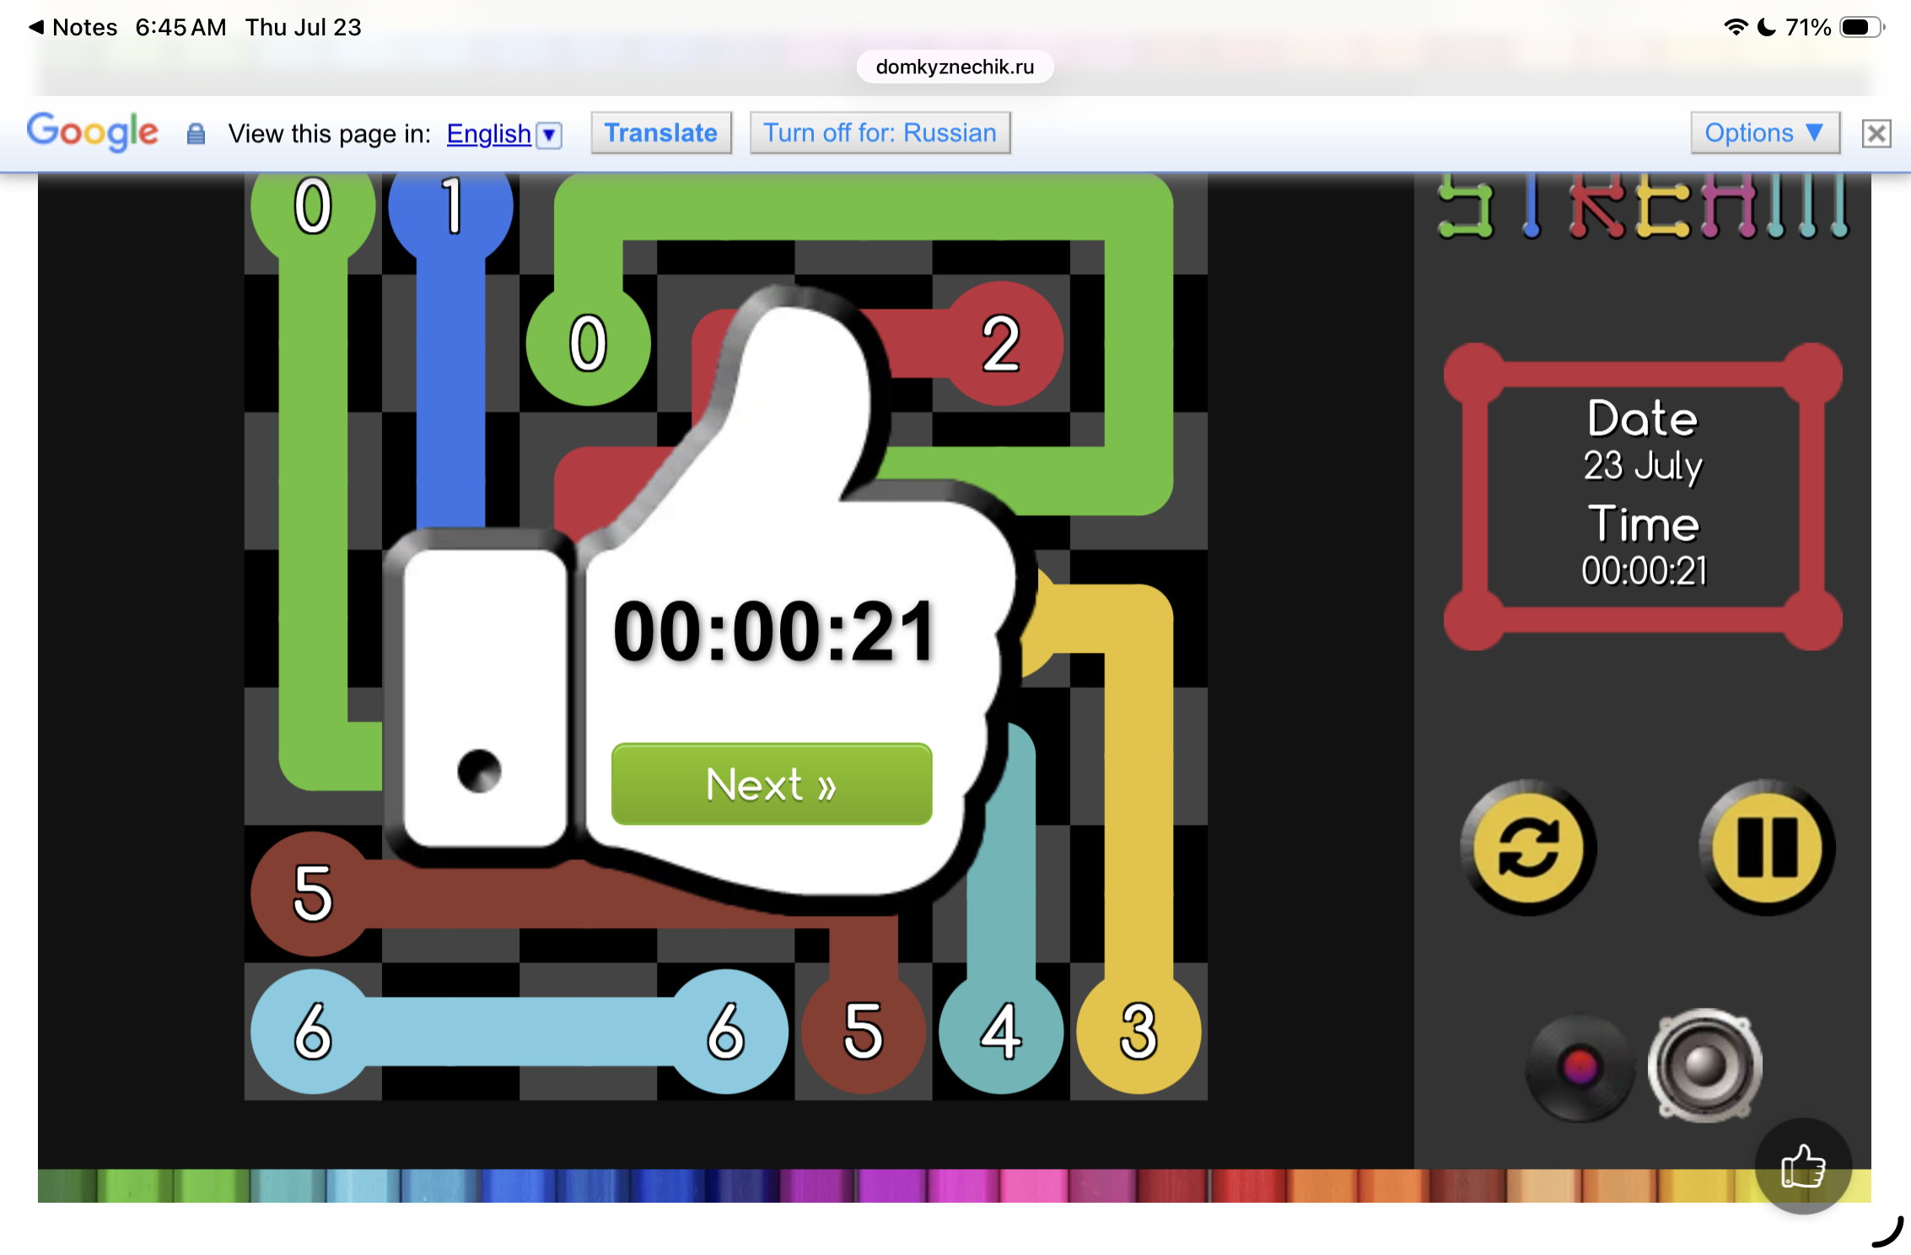This screenshot has width=1911, height=1255.
Task: Mute sound using the speaker icon
Action: tap(1704, 1066)
